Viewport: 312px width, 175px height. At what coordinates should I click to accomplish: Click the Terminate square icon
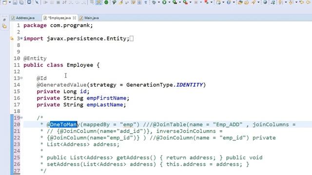(58, 2)
